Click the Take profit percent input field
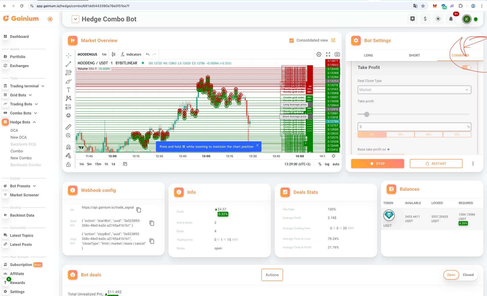 (x=414, y=127)
